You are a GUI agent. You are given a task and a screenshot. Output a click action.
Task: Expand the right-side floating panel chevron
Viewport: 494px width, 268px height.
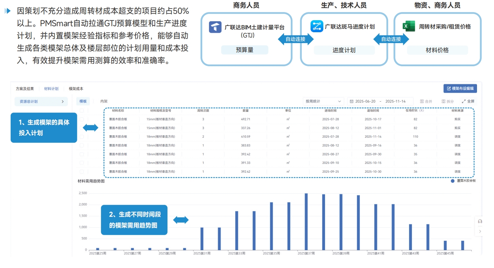click(480, 231)
